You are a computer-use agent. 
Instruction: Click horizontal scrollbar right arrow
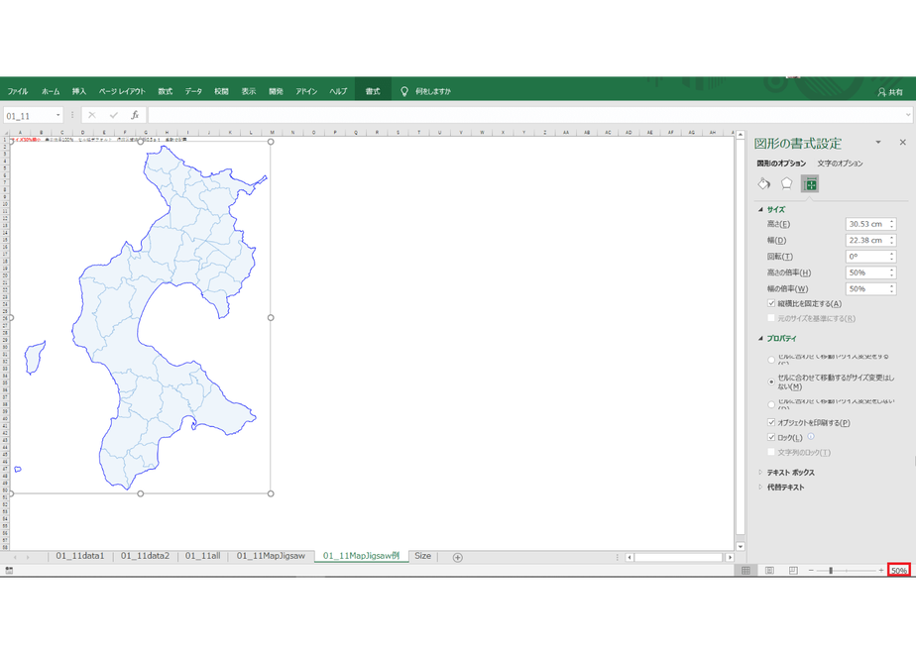click(x=730, y=557)
